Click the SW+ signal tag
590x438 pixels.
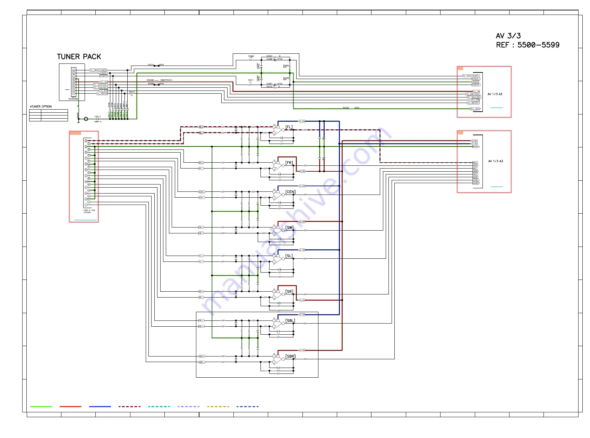pyautogui.click(x=201, y=227)
